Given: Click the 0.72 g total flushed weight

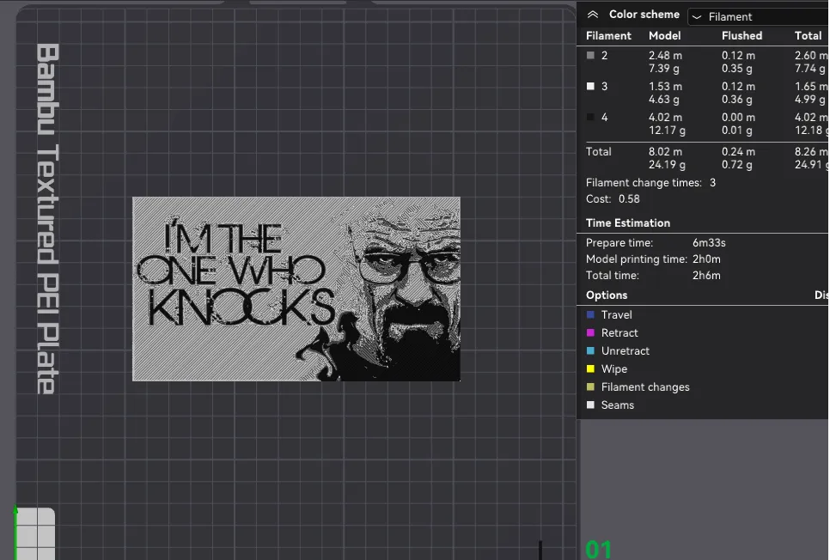Looking at the screenshot, I should coord(737,165).
